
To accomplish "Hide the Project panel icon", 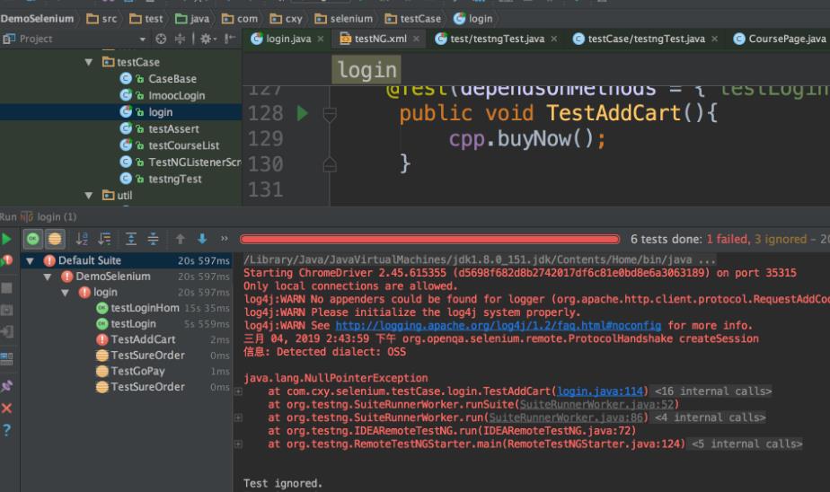I will click(x=230, y=39).
